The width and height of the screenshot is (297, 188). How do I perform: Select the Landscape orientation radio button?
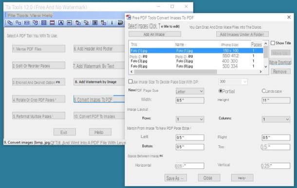264,91
